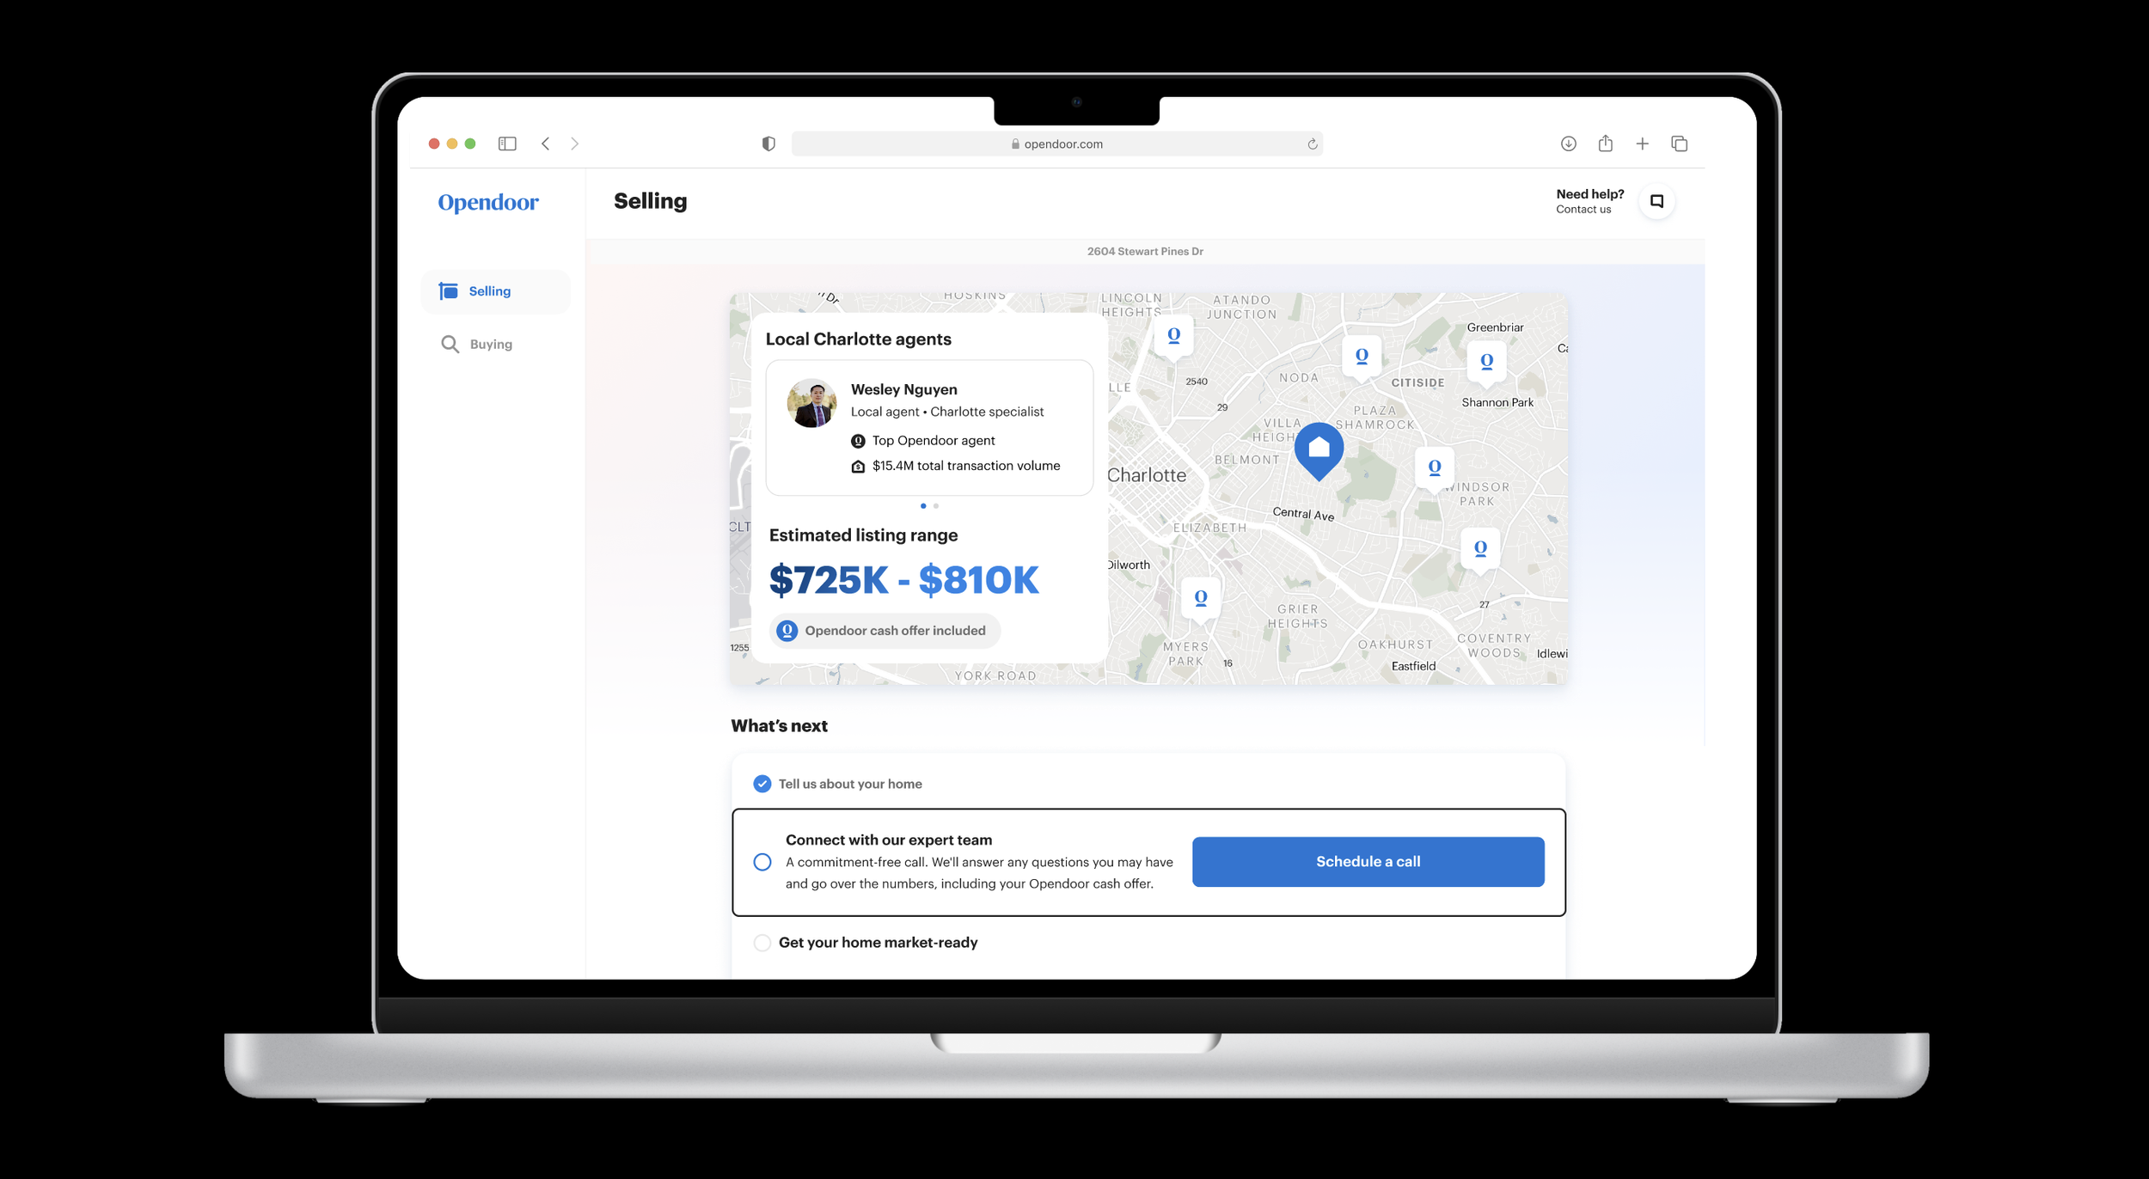Click the Safari share icon
The height and width of the screenshot is (1179, 2149).
click(1605, 144)
